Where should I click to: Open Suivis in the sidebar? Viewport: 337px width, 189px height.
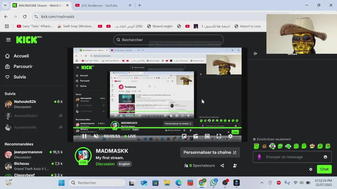click(16, 77)
